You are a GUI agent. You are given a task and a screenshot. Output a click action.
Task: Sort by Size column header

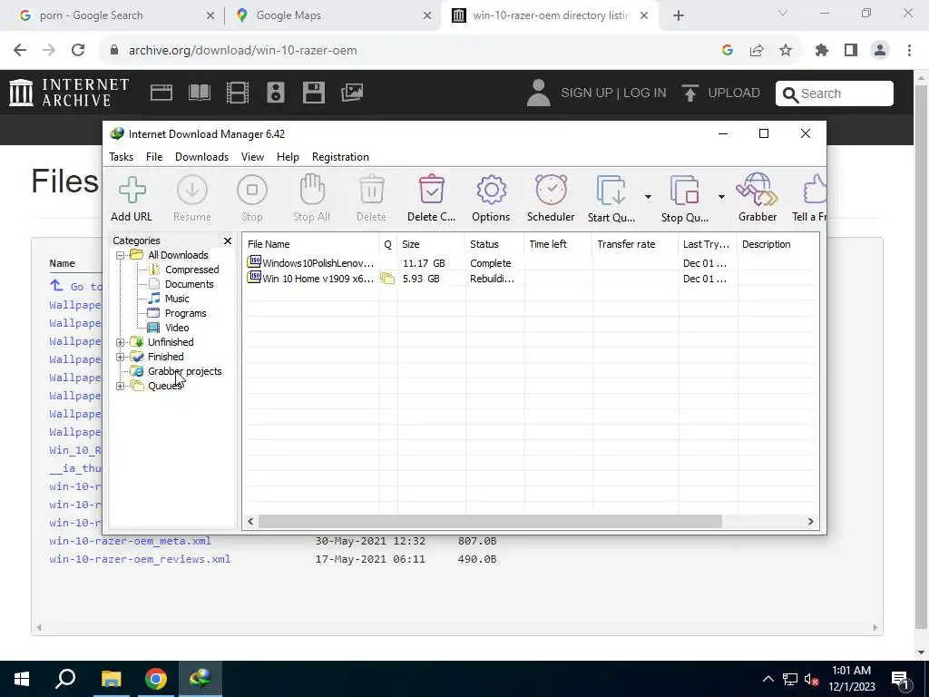click(x=431, y=244)
